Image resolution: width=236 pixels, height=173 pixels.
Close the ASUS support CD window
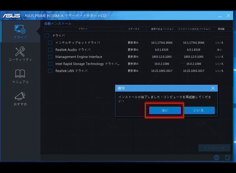tap(228, 16)
